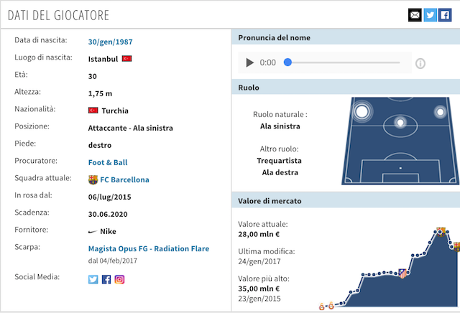This screenshot has height=313, width=460.
Task: Click the Ala destra other role text
Action: click(x=280, y=172)
